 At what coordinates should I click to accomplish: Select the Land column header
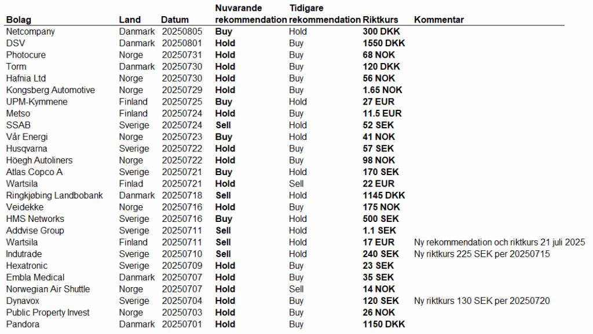[x=130, y=20]
